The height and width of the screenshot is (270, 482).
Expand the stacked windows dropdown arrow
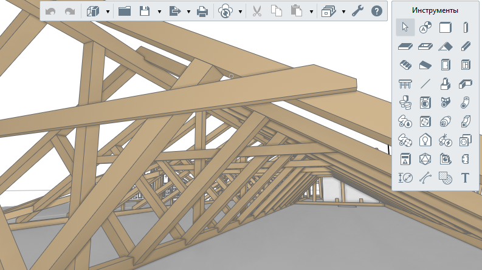point(343,12)
